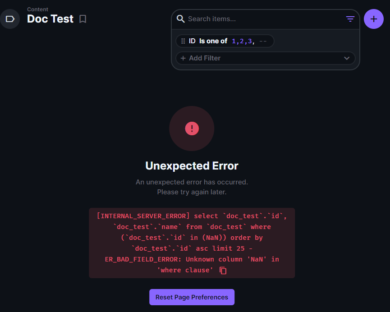
Task: Expand the Add Filter dropdown chevron
Action: point(347,58)
